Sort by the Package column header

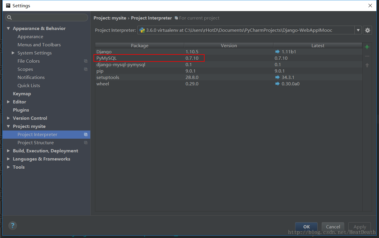(140, 45)
